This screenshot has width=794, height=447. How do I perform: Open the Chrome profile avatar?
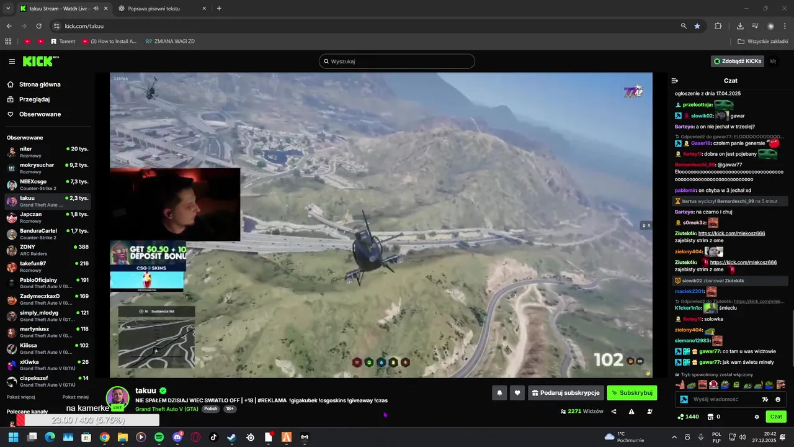point(770,26)
